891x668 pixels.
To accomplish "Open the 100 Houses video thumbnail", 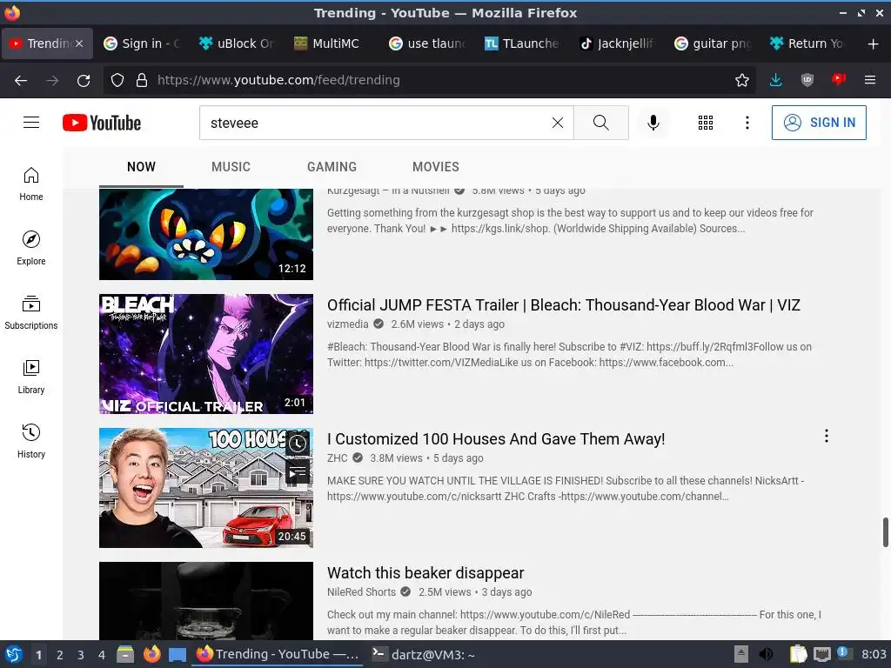I will click(x=205, y=488).
